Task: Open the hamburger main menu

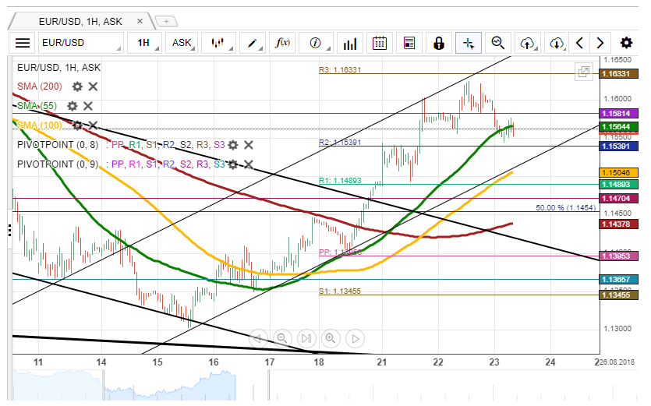Action: pos(23,43)
